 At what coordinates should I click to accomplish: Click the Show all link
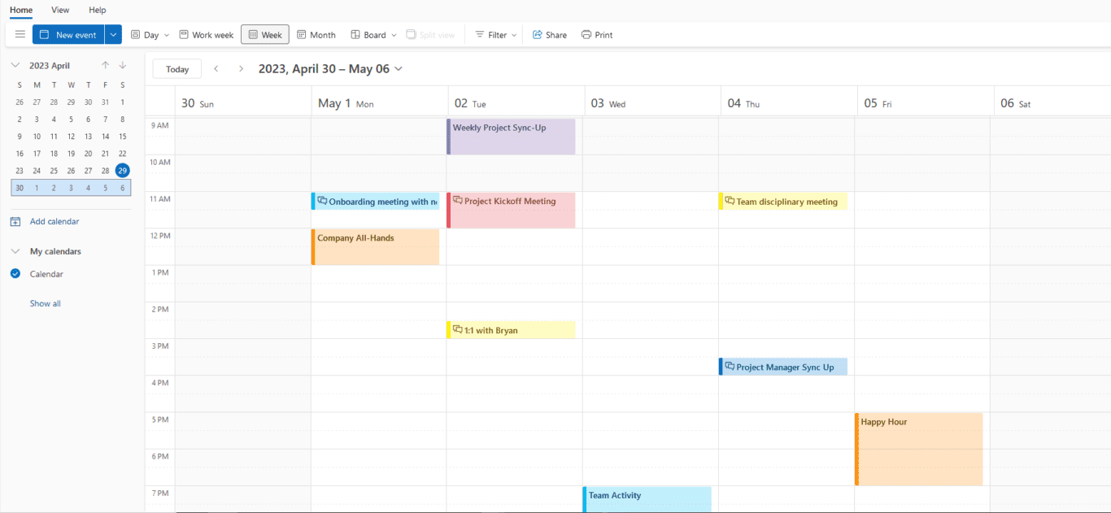click(45, 302)
